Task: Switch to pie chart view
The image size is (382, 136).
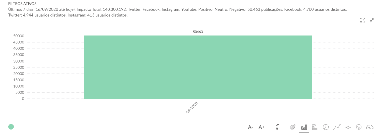Action: coord(326,127)
